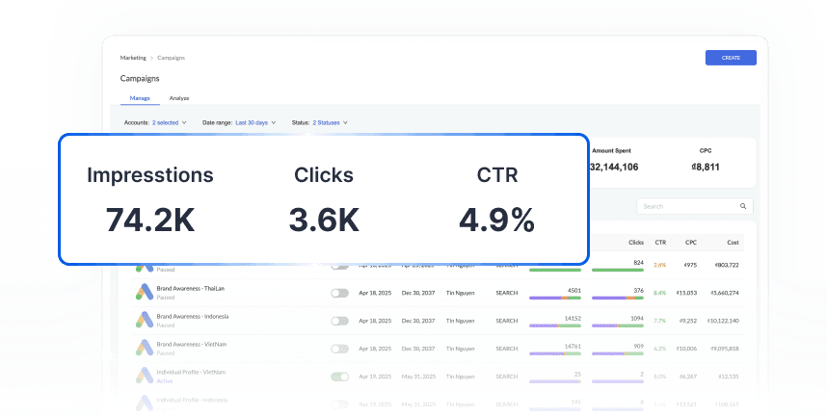Click the cost value 803,722
Image resolution: width=827 pixels, height=416 pixels.
(726, 265)
